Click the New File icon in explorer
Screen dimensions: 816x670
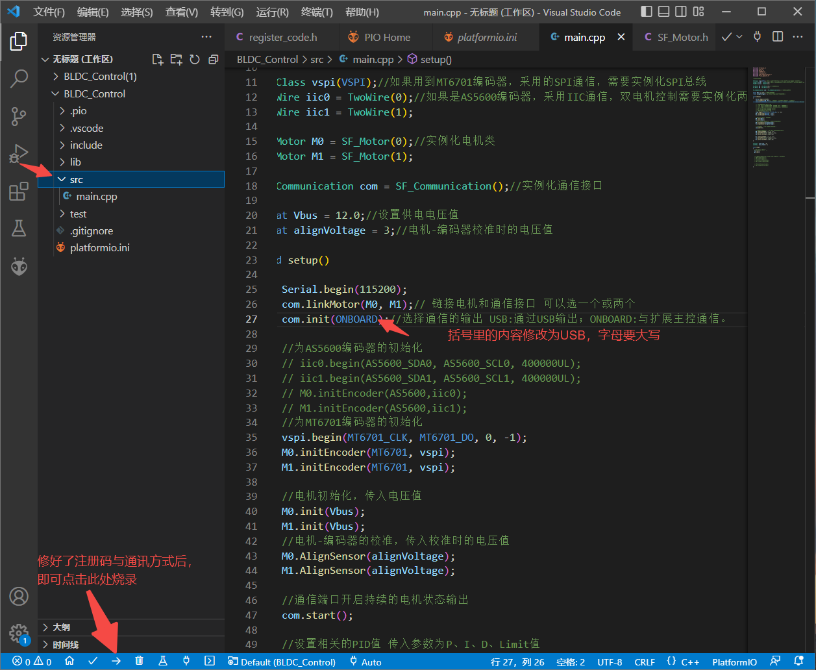click(157, 59)
